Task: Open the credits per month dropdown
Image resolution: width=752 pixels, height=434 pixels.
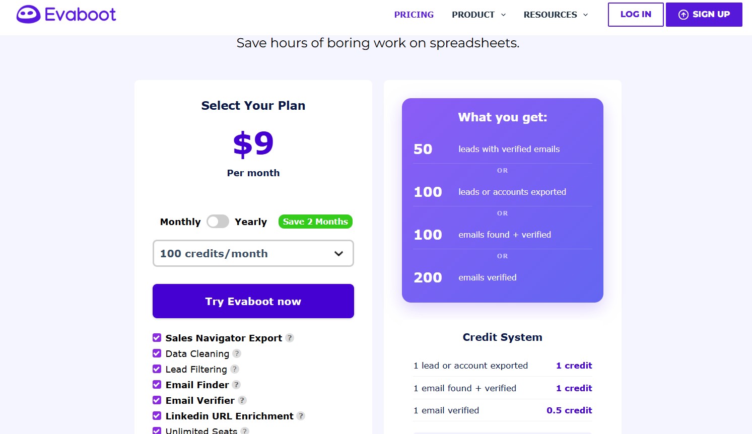Action: coord(253,253)
